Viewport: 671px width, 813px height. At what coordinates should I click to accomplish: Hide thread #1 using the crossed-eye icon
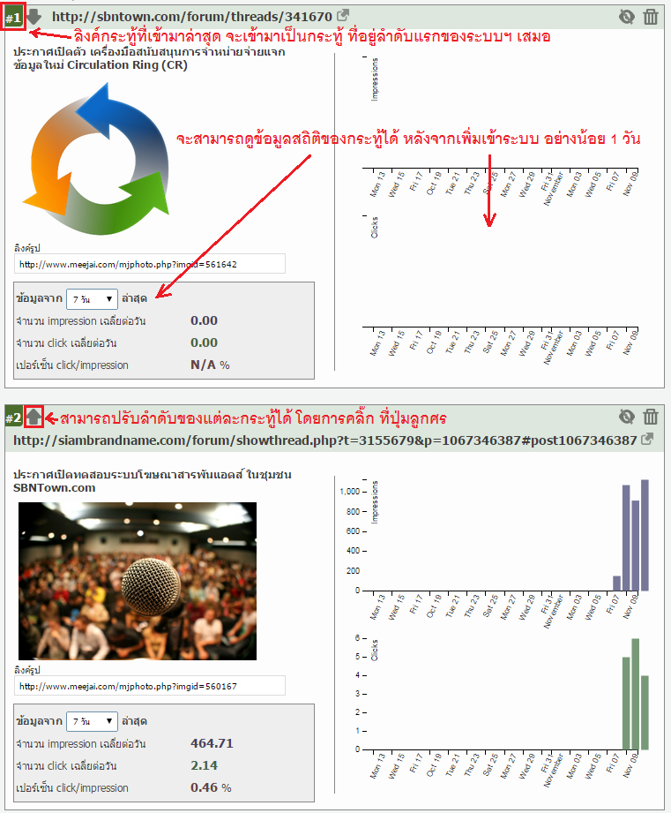pos(627,16)
